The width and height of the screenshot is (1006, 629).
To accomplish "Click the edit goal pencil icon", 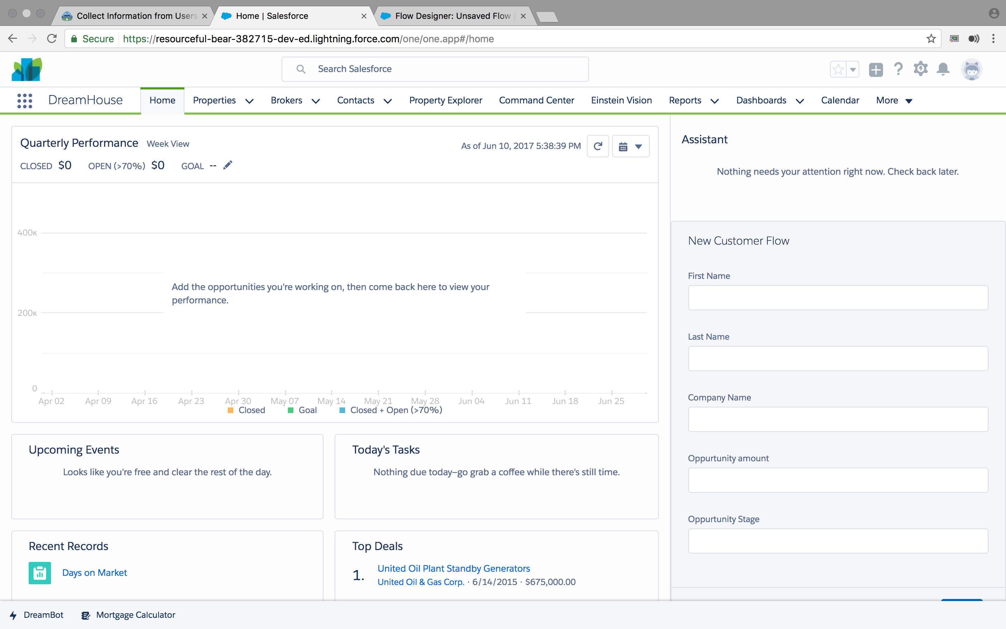I will tap(227, 165).
